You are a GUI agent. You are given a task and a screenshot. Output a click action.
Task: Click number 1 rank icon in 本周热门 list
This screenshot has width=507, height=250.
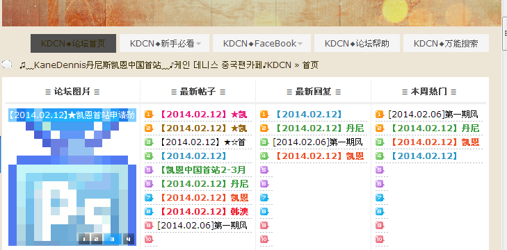pyautogui.click(x=380, y=115)
